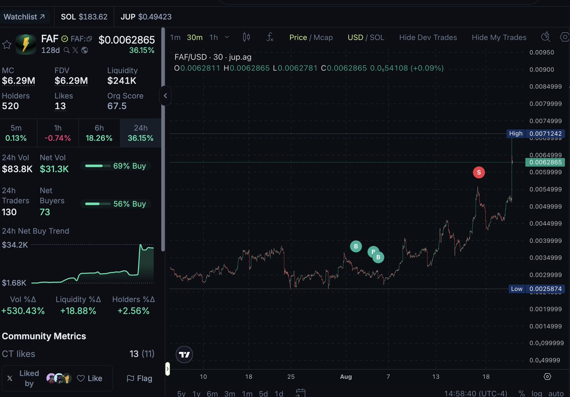Open the Liked by avatars list

[x=59, y=378]
